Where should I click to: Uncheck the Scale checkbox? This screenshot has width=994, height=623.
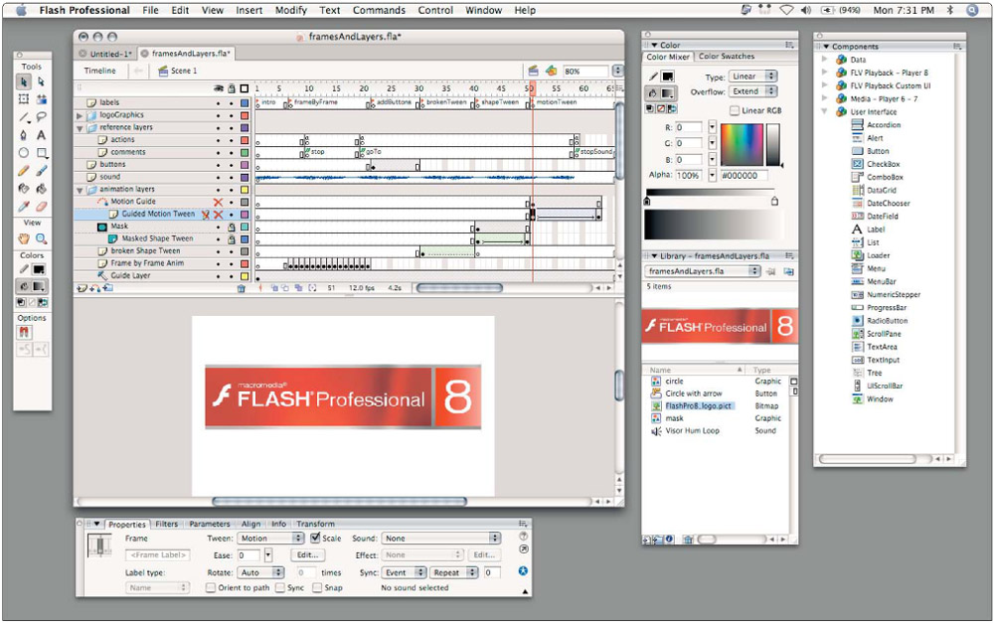315,539
